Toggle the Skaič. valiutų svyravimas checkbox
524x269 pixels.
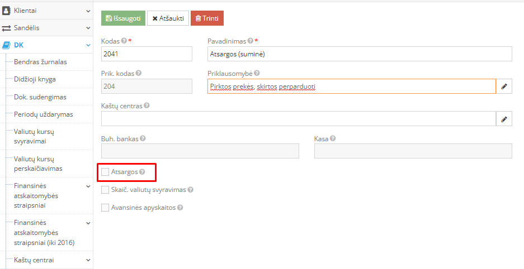(105, 190)
